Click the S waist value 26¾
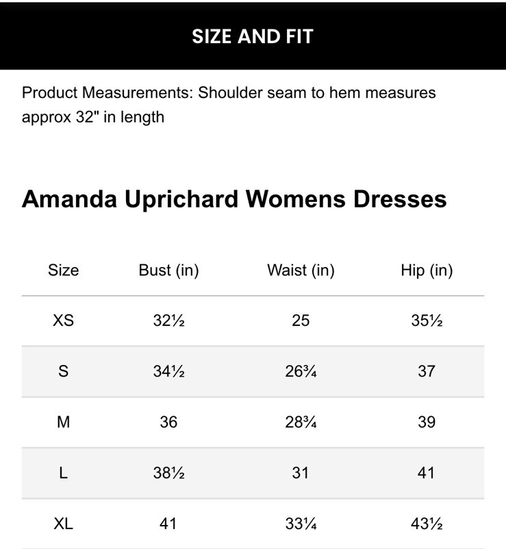This screenshot has height=549, width=506. (301, 371)
